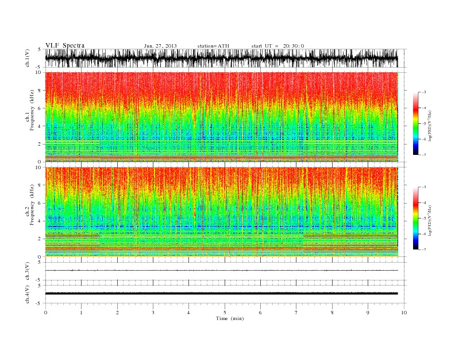The image size is (455, 351).
Task: Click the ch.1 spectrogram panel
Action: [x=222, y=117]
